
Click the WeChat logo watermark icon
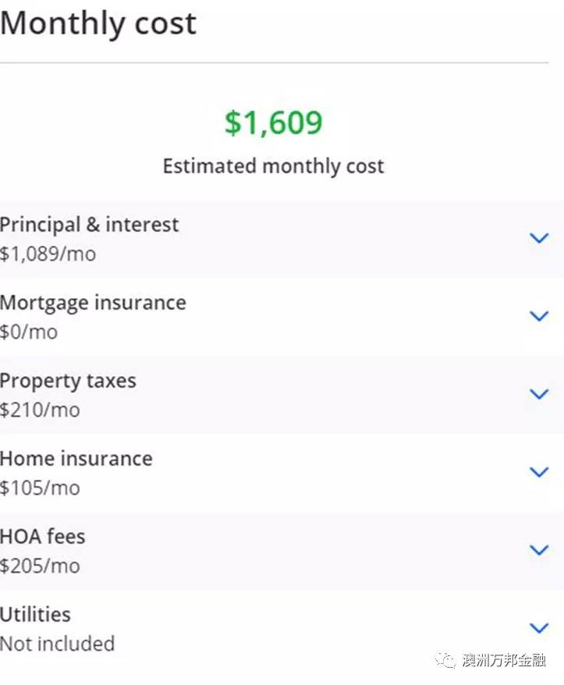445,660
